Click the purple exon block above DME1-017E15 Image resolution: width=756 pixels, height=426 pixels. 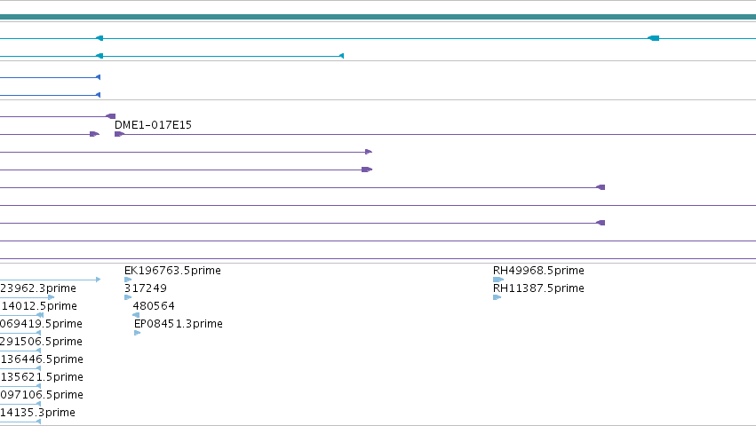[110, 116]
